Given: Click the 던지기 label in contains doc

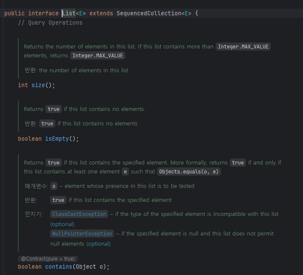Looking at the screenshot, I should pos(34,214).
